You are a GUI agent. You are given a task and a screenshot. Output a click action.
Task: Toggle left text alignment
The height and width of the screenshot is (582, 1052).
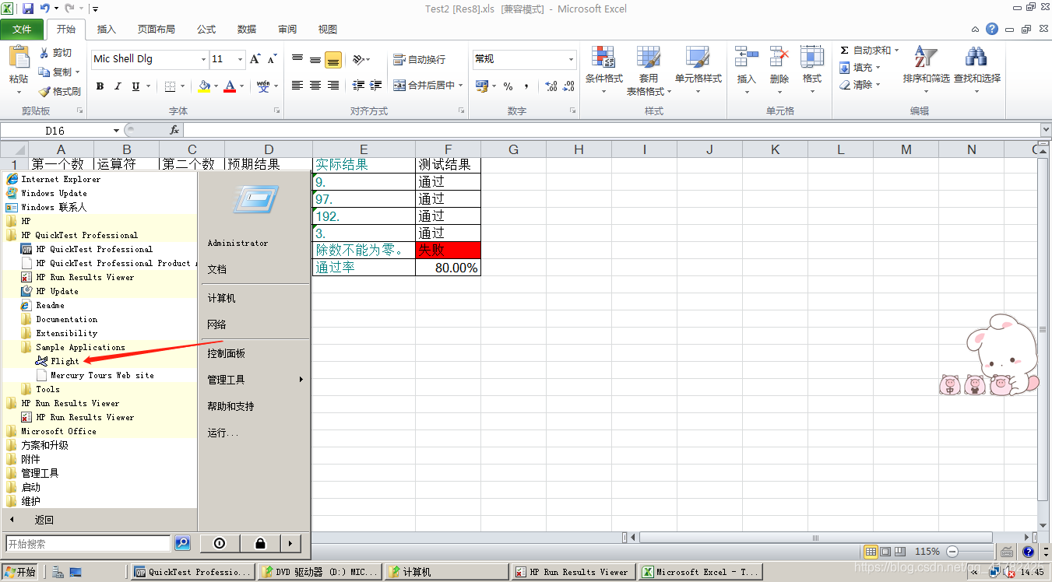297,86
